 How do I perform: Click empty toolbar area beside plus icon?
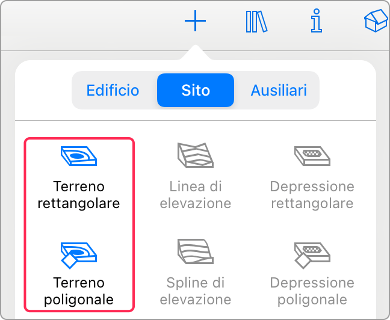[x=92, y=25]
